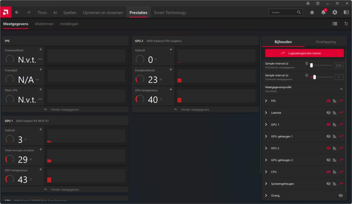Click the reset arrow icon
The image size is (352, 204).
346,24
